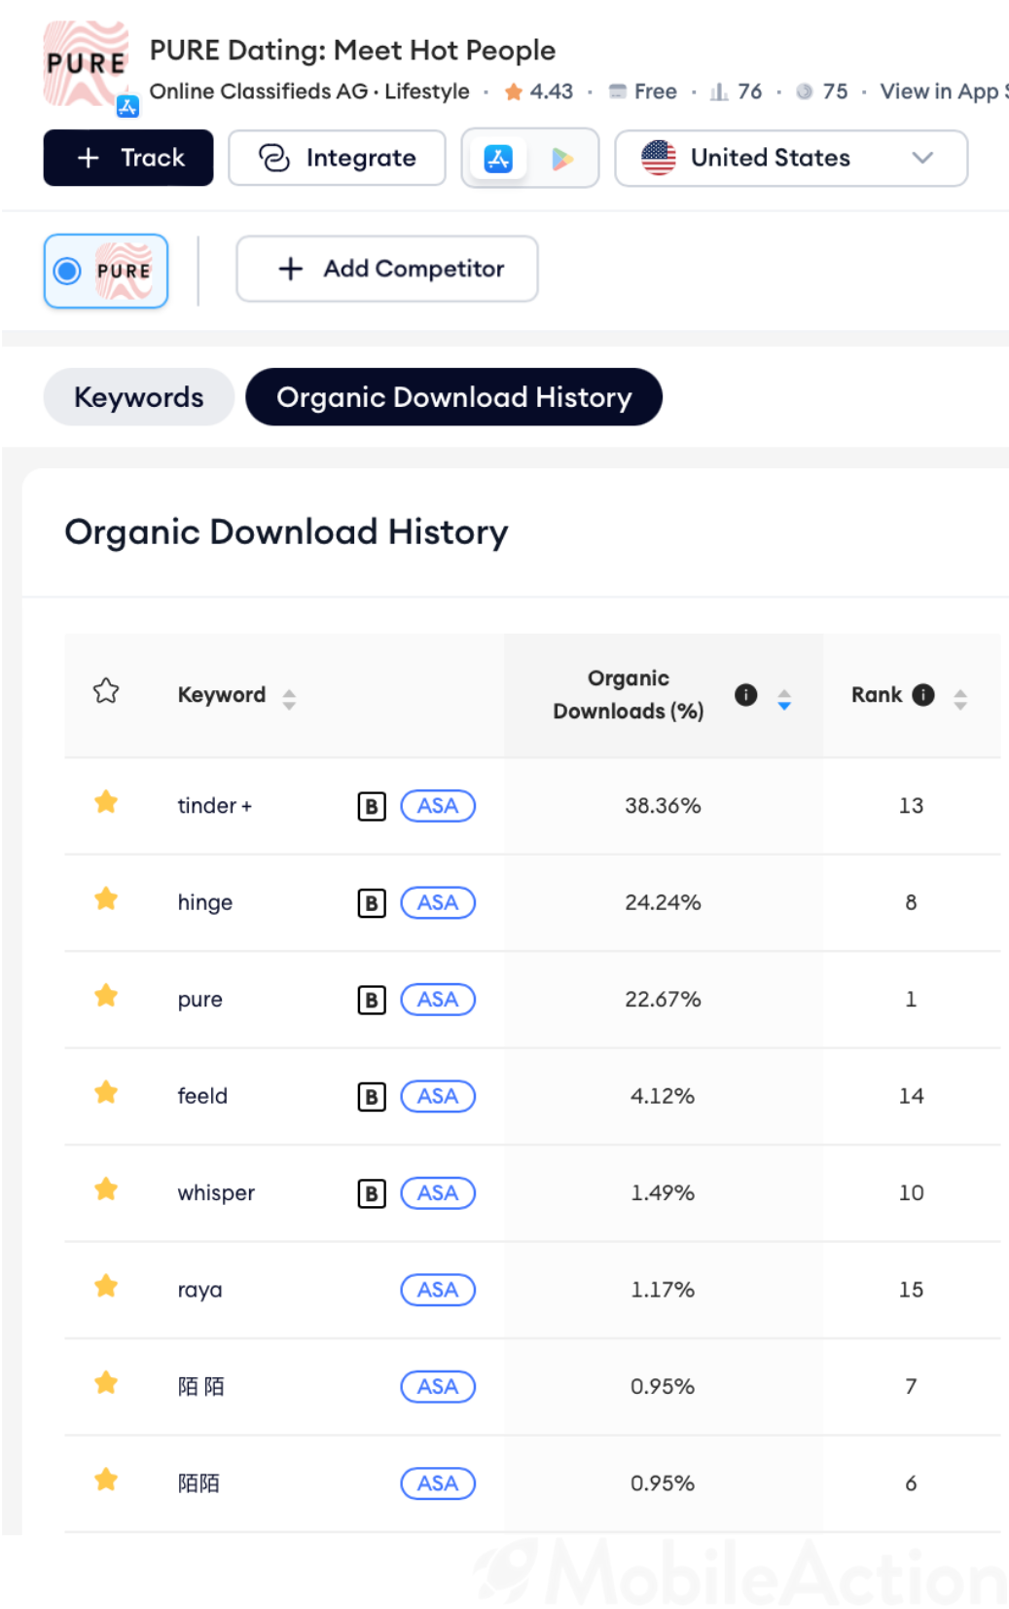
Task: Click the feeld keyword
Action: pos(202,1096)
